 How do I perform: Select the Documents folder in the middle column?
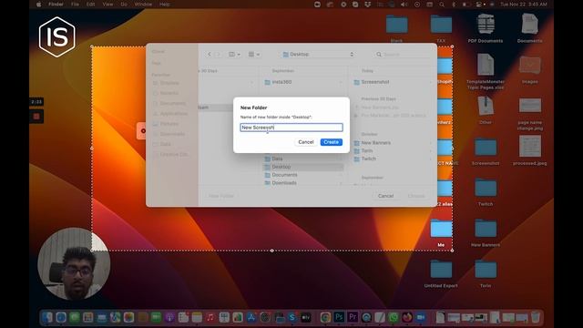point(302,175)
